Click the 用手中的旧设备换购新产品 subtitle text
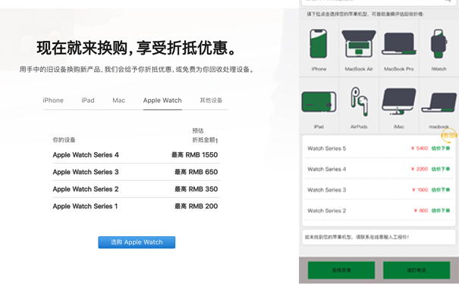Image resolution: width=459 pixels, height=284 pixels. [x=137, y=69]
